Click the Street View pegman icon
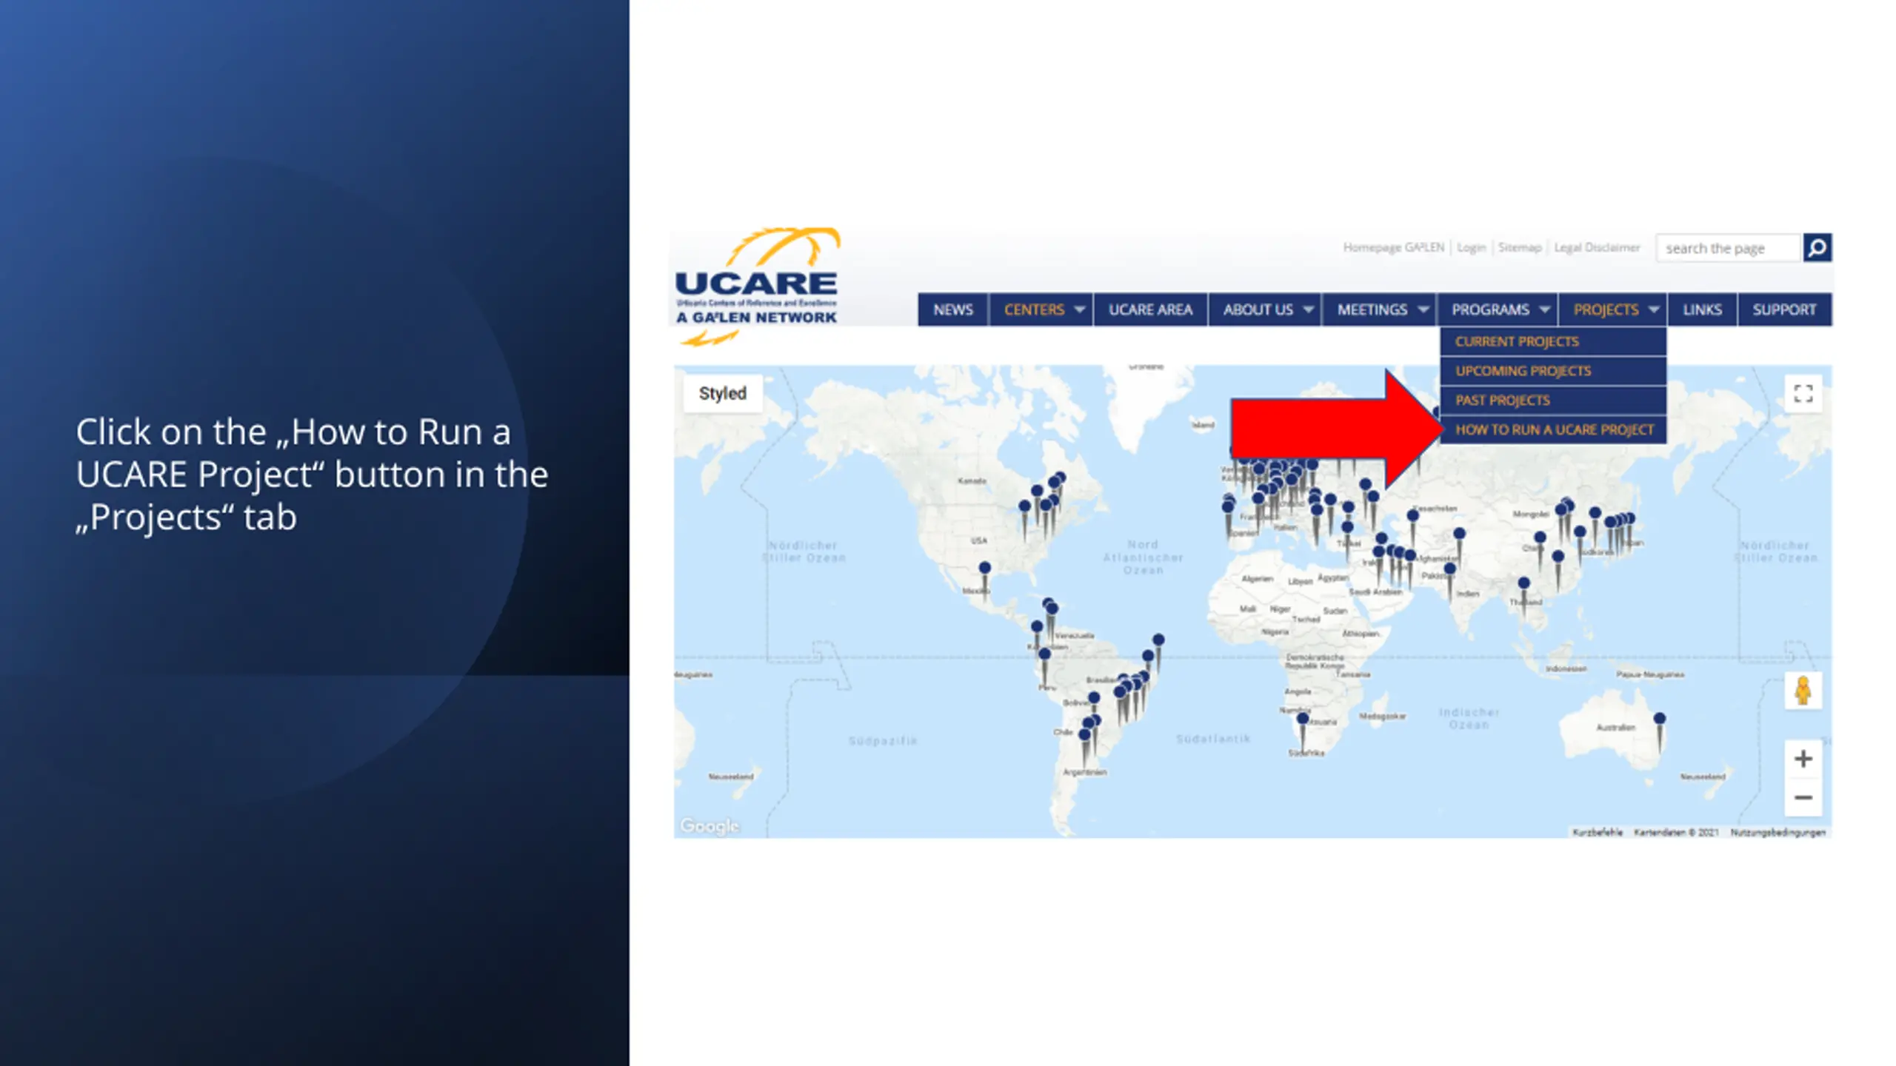This screenshot has height=1066, width=1896. [x=1803, y=691]
